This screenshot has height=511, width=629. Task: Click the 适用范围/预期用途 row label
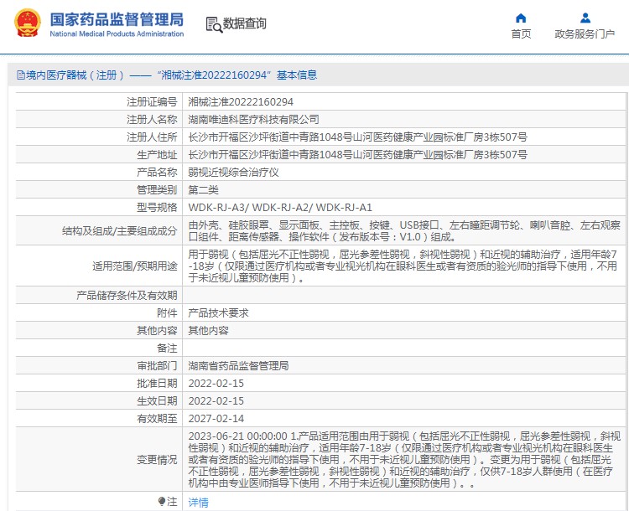135,266
